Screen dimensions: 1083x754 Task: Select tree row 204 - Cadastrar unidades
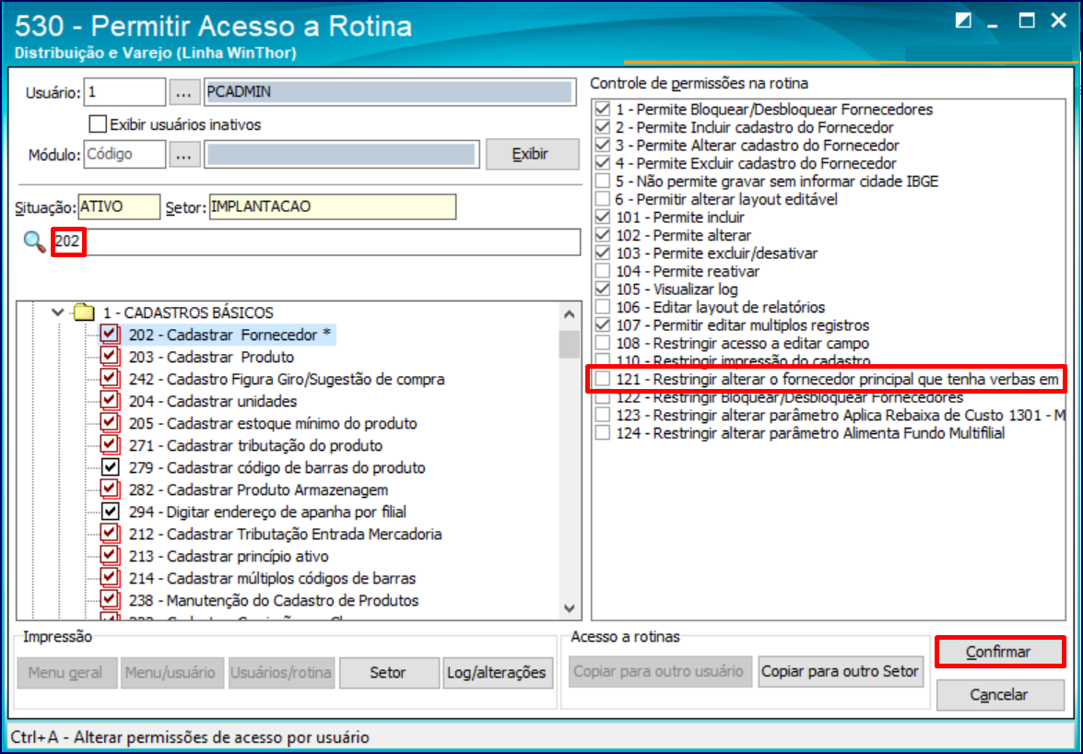tap(212, 401)
